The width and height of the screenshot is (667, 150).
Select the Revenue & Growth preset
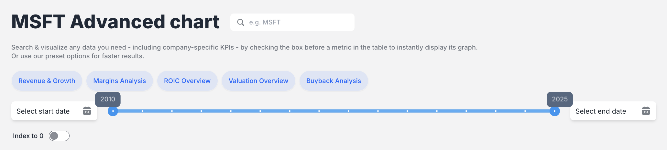pyautogui.click(x=47, y=81)
